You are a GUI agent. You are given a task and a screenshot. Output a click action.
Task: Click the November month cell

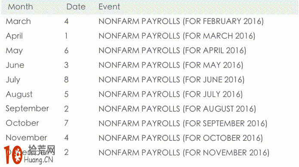pyautogui.click(x=27, y=138)
